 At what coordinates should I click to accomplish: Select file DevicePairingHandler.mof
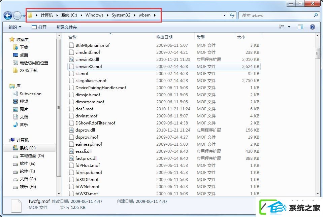point(101,87)
